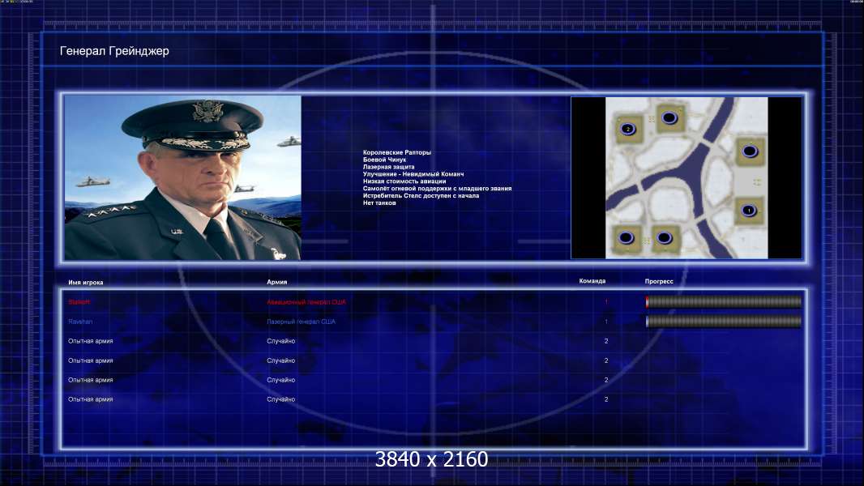Viewport: 864px width, 486px height.
Task: Click the red player name in first row
Action: click(x=79, y=302)
